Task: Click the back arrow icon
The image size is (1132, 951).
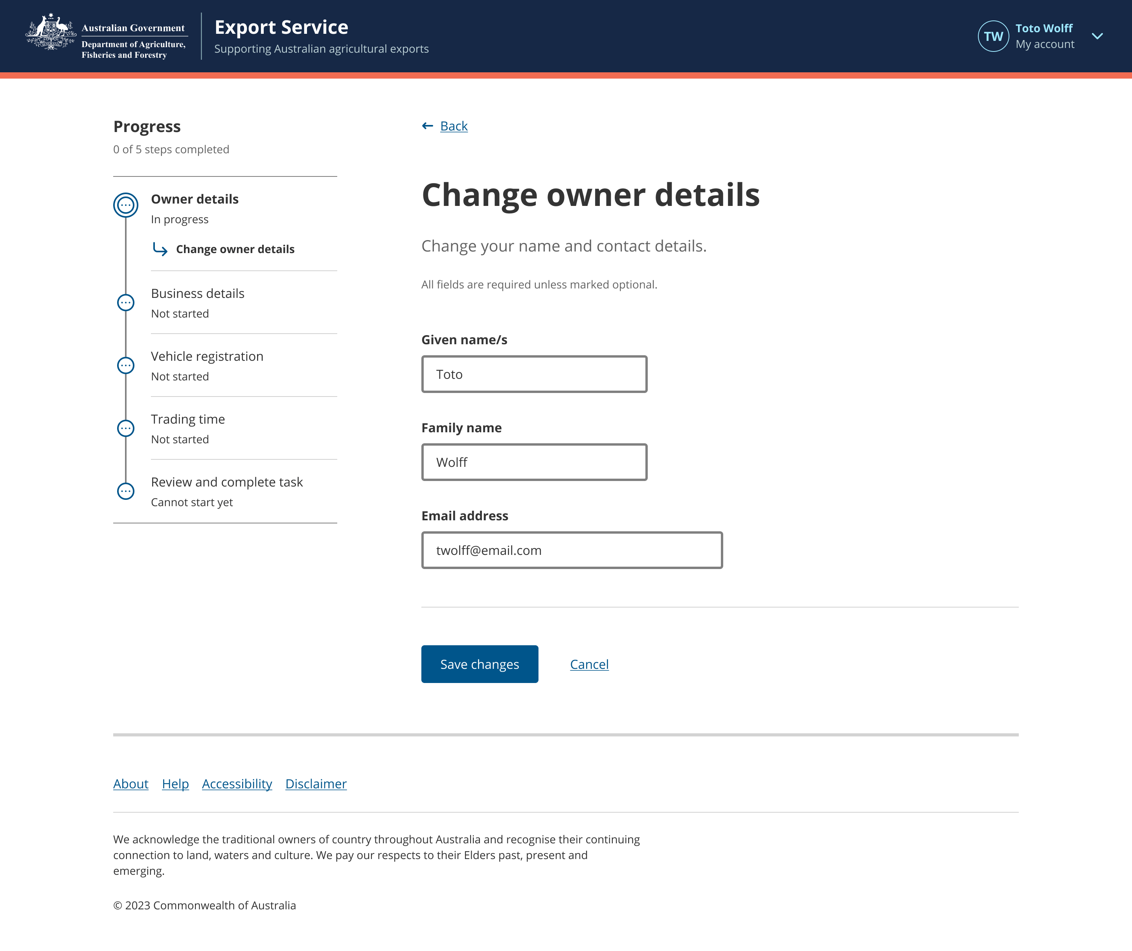Action: pyautogui.click(x=428, y=126)
